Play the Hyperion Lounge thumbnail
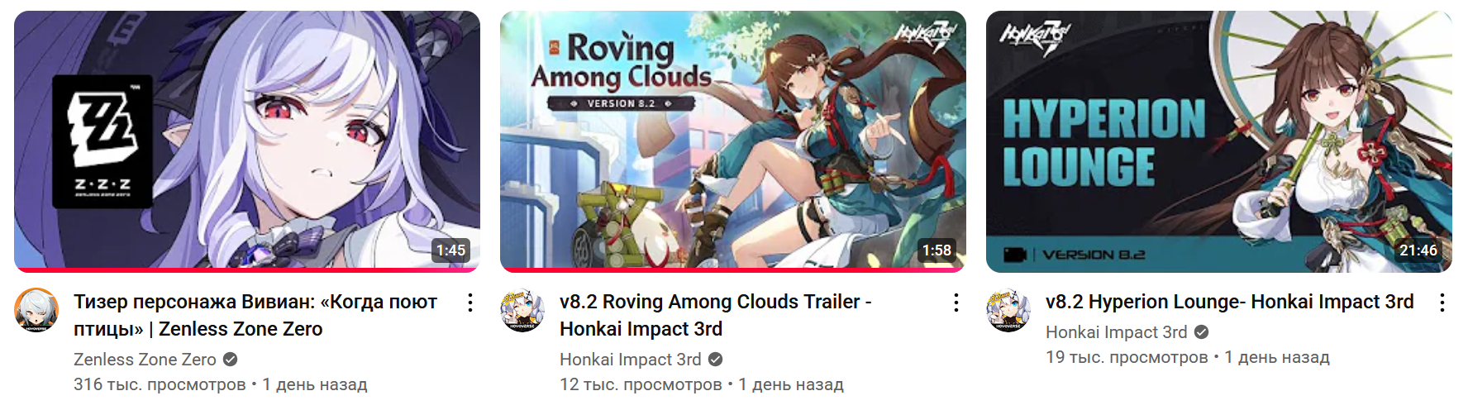Viewport: 1468px width, 410px height. 1219,141
